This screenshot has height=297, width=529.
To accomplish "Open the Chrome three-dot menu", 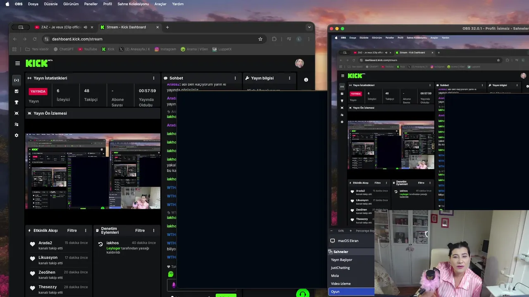I will tap(308, 39).
